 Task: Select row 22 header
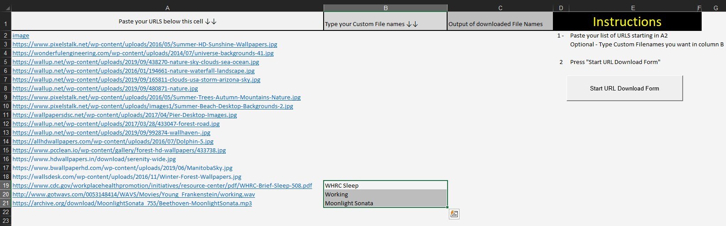pyautogui.click(x=5, y=212)
